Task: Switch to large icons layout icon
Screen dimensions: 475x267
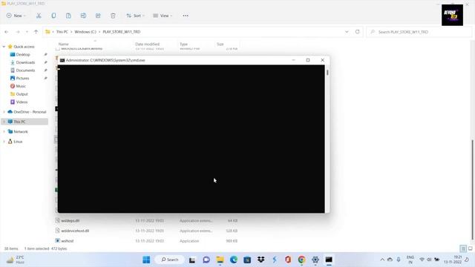Action: click(x=470, y=248)
